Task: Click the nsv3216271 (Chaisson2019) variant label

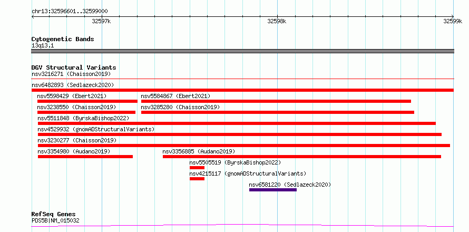Action: [71, 74]
